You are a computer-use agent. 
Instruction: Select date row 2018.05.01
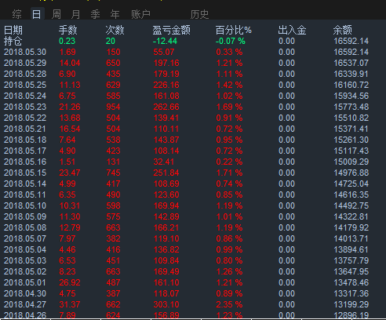[x=25, y=282]
